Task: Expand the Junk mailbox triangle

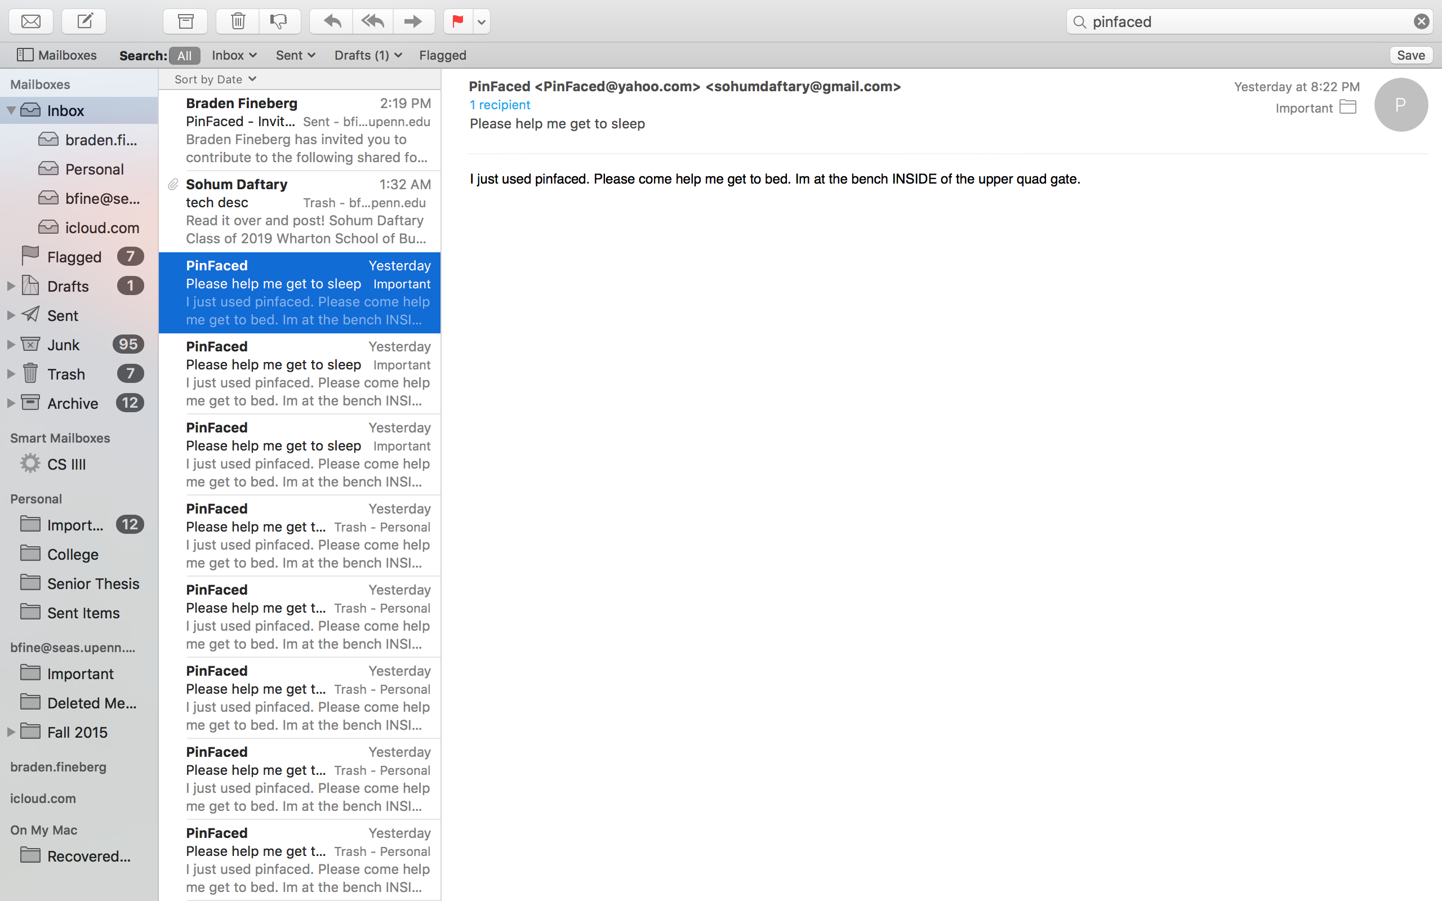Action: tap(11, 345)
